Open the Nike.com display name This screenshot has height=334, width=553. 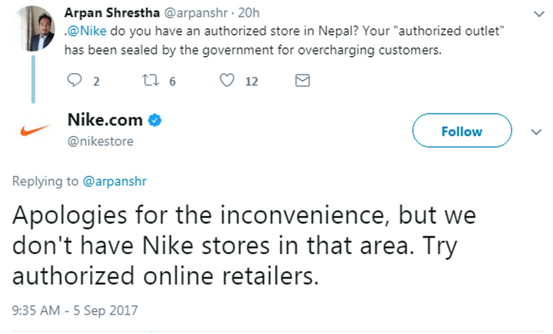pos(105,121)
